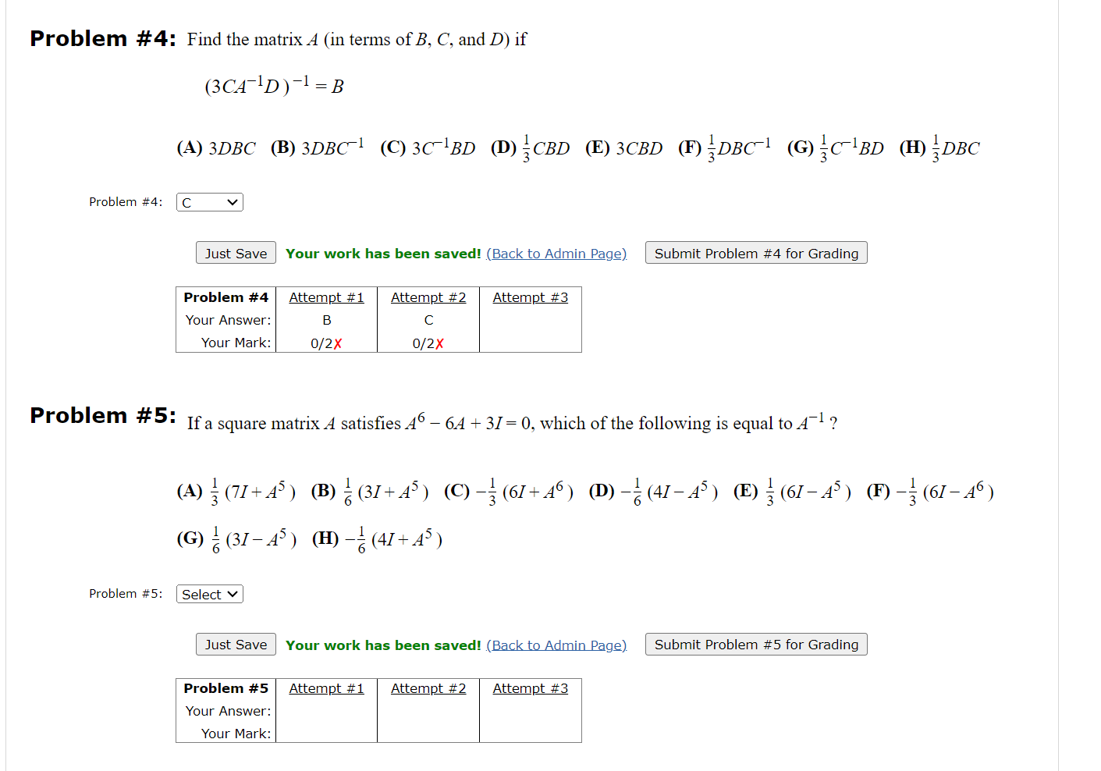This screenshot has height=771, width=1101.
Task: Open Back to Admin Page link near Problem #4
Action: [x=556, y=253]
